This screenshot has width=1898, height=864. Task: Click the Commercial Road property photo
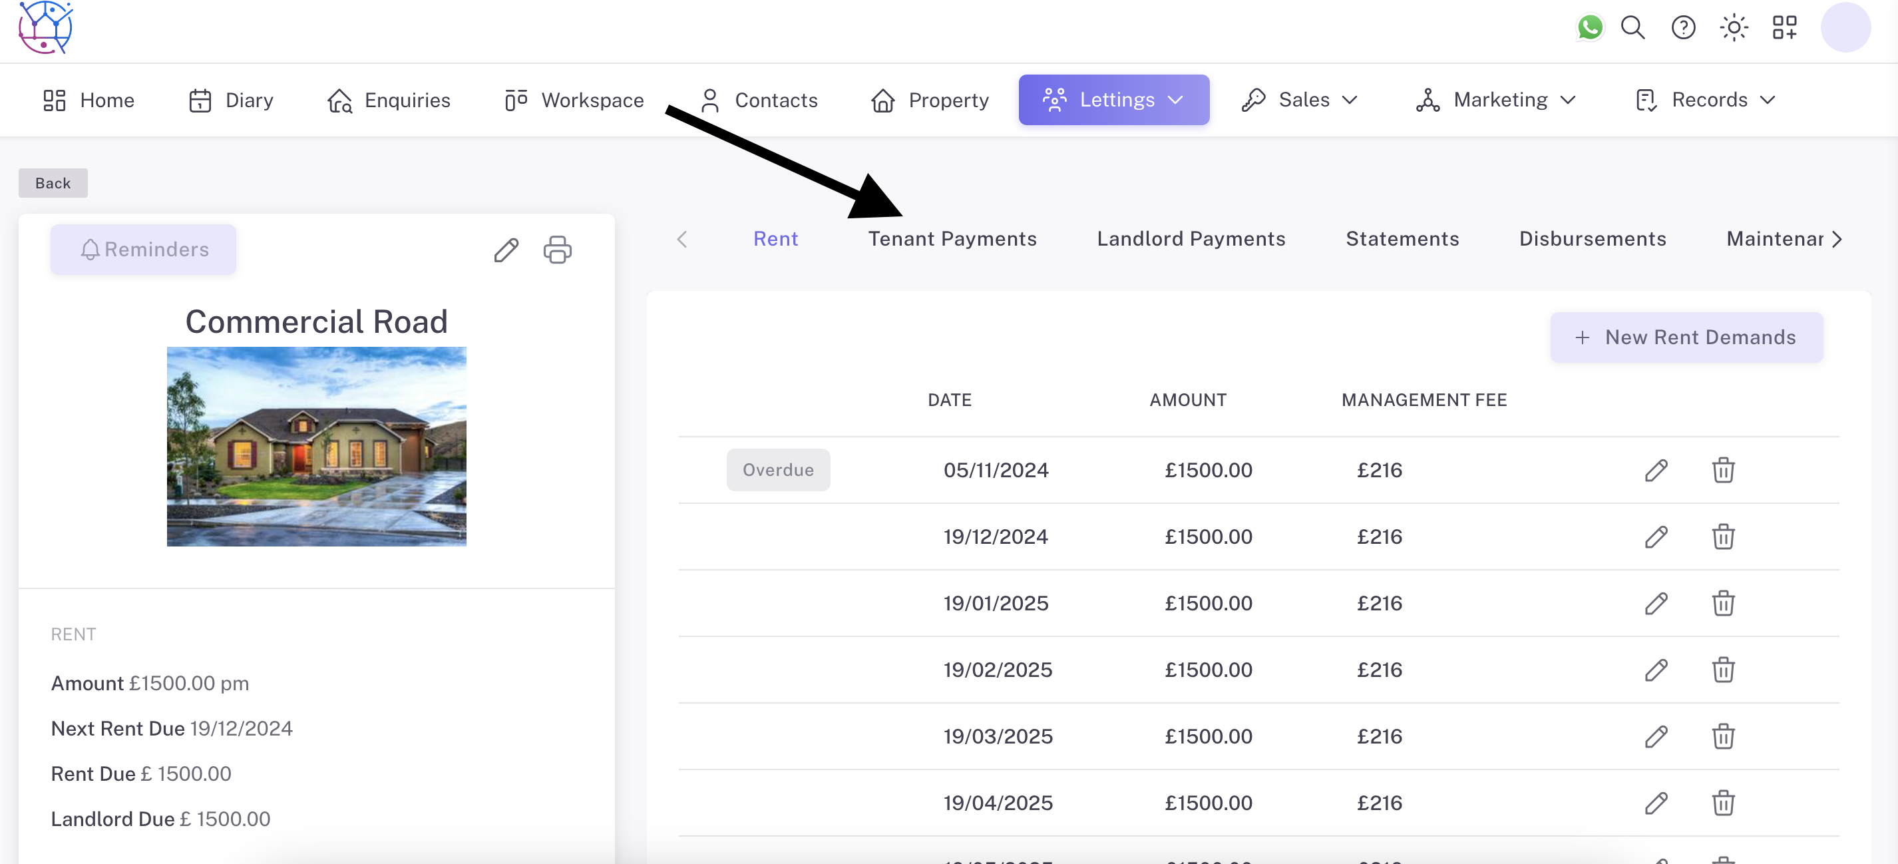[316, 446]
